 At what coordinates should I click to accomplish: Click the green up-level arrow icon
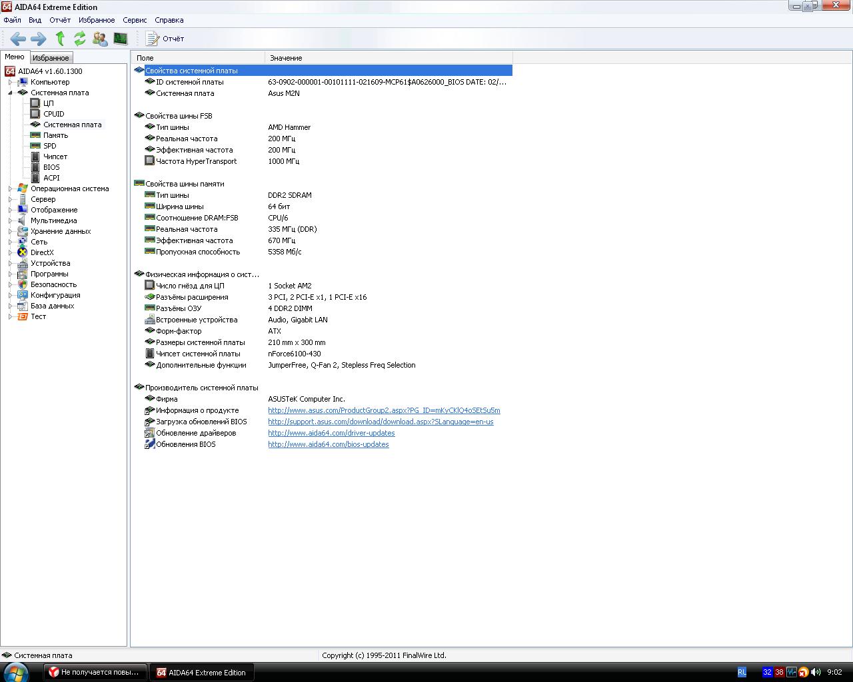[x=60, y=39]
